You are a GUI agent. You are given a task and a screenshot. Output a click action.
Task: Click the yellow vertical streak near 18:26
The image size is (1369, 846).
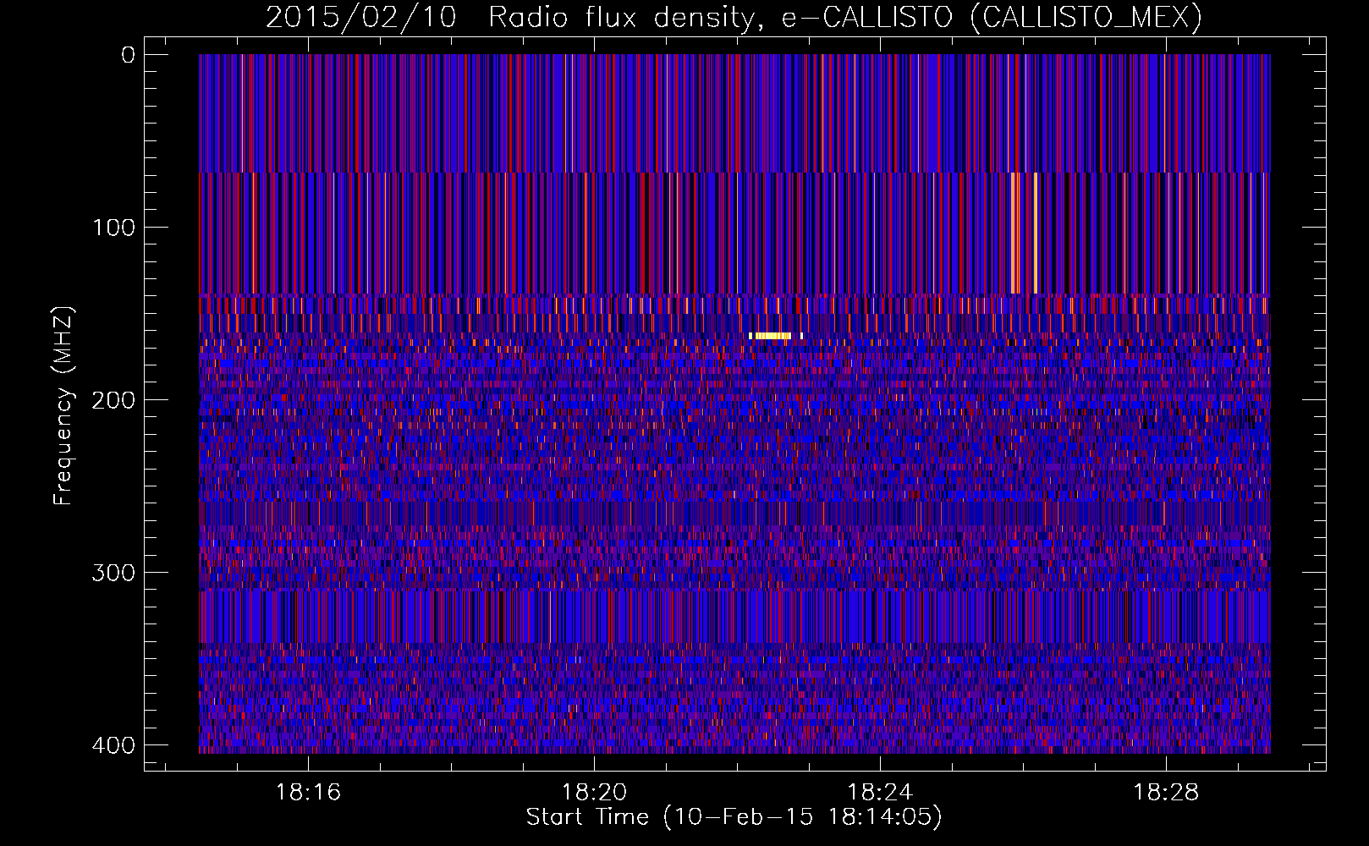click(1035, 233)
